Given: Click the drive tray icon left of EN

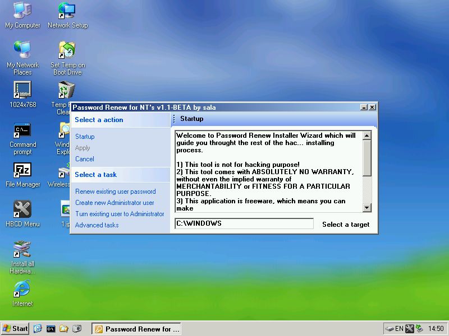Looking at the screenshot, I should coord(390,329).
